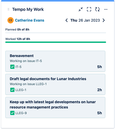Open the three-dot more options menu
This screenshot has width=115, height=129.
tap(106, 9)
